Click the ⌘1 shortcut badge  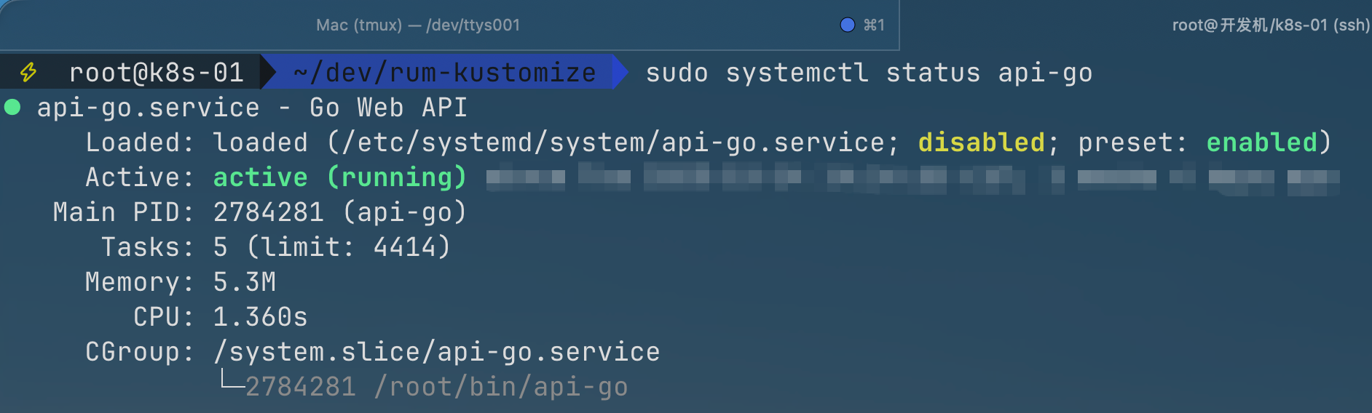(x=874, y=25)
